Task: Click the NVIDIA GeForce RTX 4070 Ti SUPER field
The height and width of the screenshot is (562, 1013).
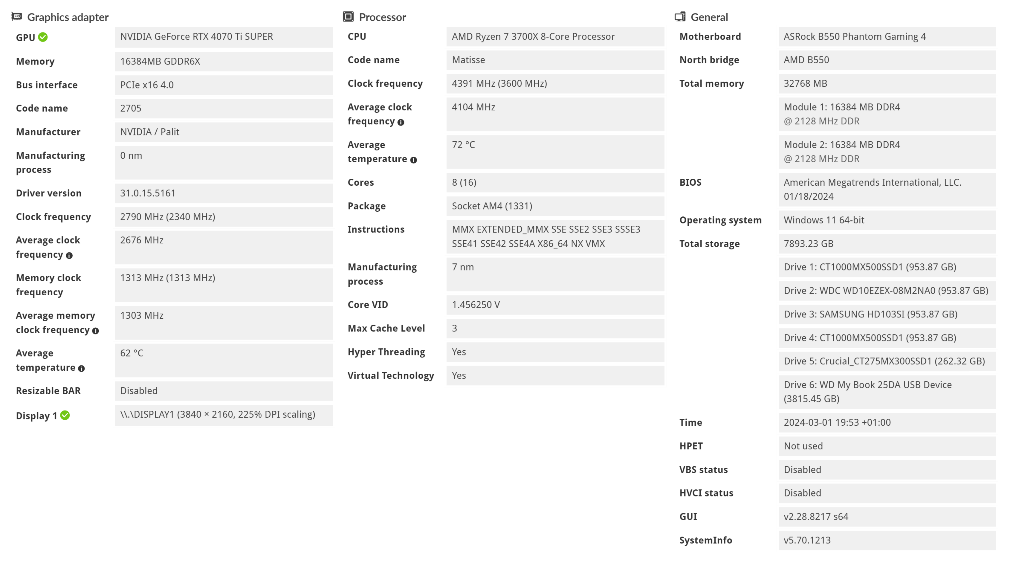Action: (223, 37)
